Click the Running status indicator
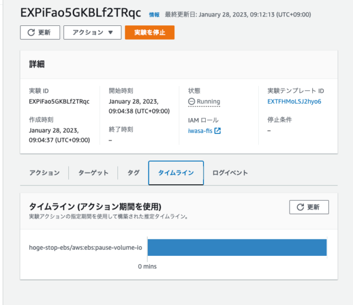The width and height of the screenshot is (353, 305). point(204,101)
